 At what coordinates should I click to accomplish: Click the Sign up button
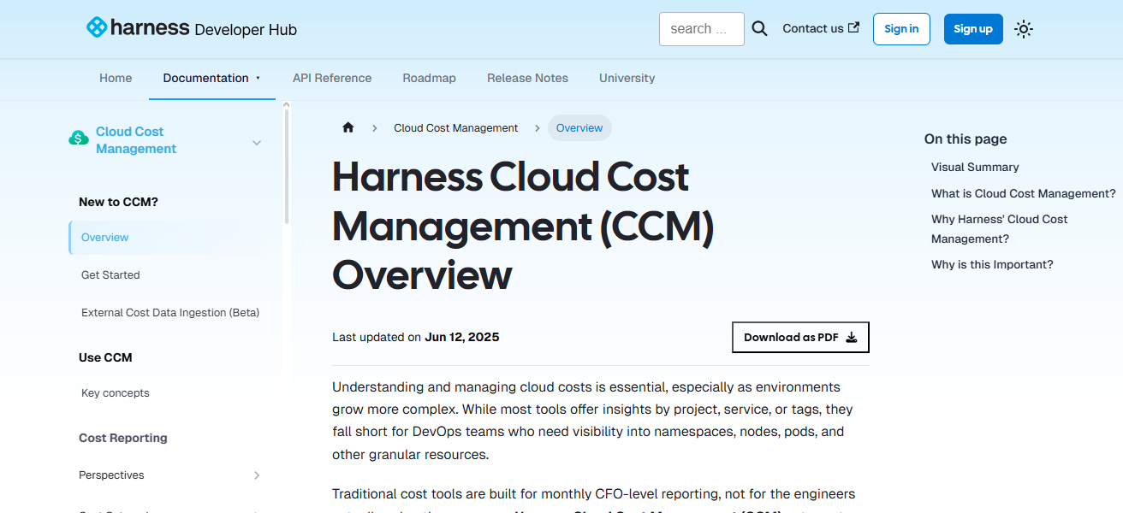click(972, 28)
